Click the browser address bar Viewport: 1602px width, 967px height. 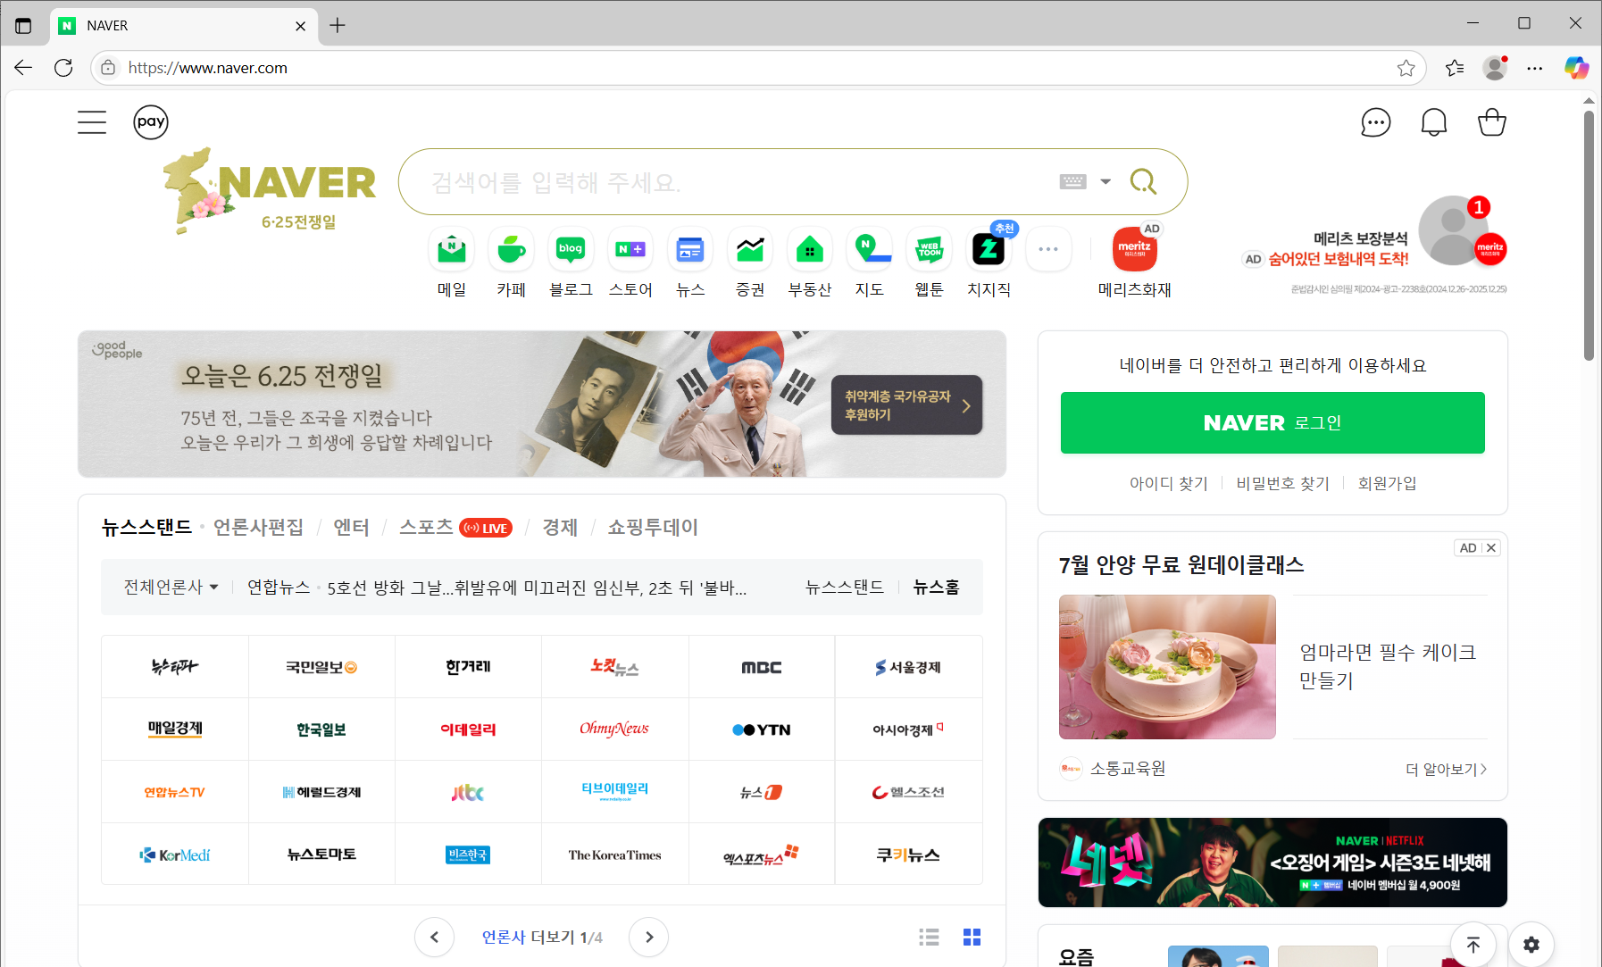coord(759,68)
